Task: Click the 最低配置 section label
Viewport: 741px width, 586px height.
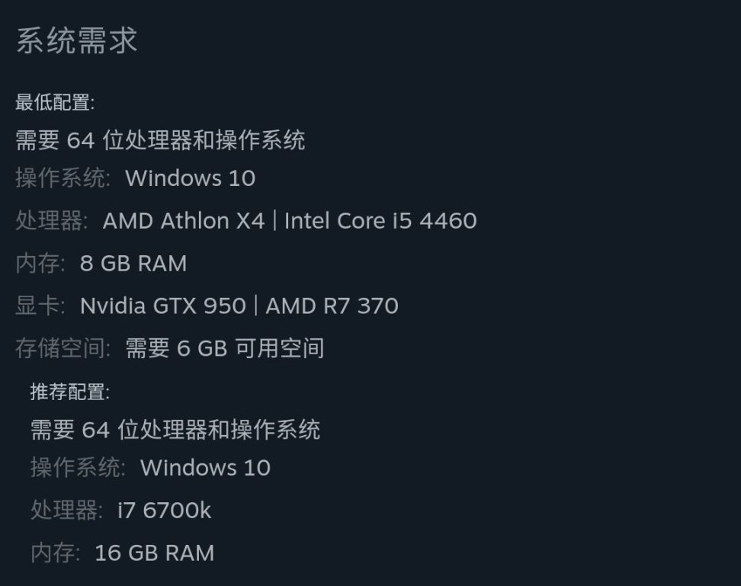Action: [x=55, y=102]
